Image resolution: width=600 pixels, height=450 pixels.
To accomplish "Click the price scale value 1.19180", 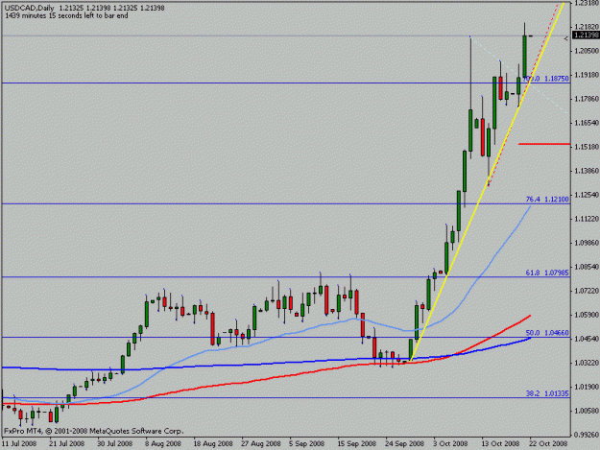I will click(x=587, y=75).
